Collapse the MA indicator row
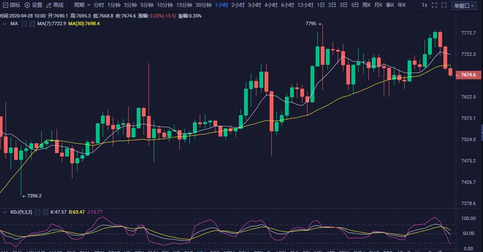Viewport: 483px width, 252px height. pyautogui.click(x=5, y=24)
